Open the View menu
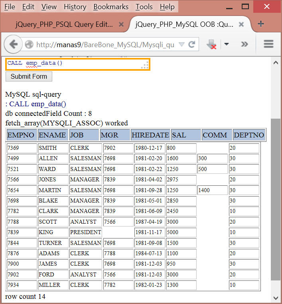The width and height of the screenshot is (282, 304). (x=49, y=7)
